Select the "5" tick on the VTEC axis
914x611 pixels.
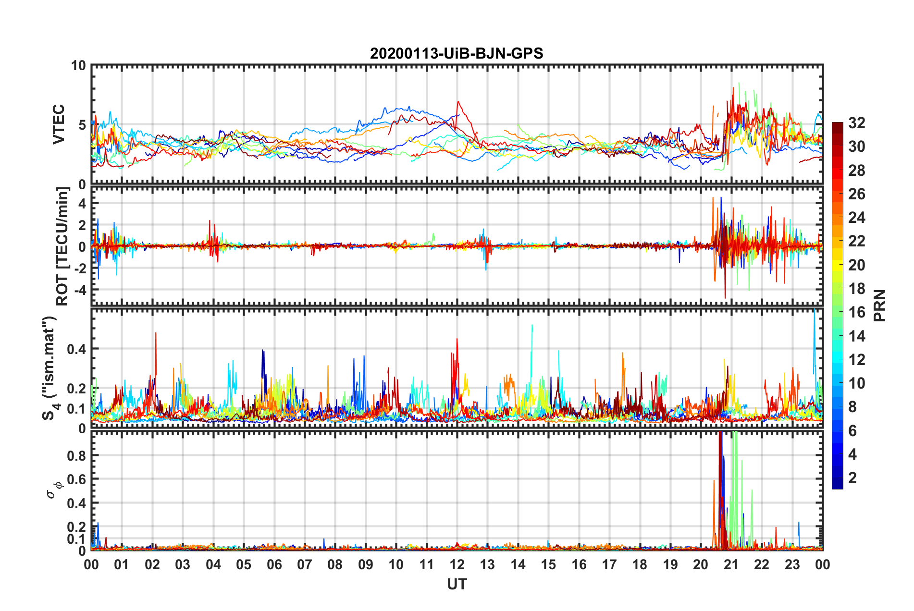point(82,125)
